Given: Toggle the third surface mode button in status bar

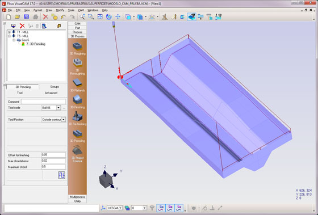Looking at the screenshot, I should point(179,208).
